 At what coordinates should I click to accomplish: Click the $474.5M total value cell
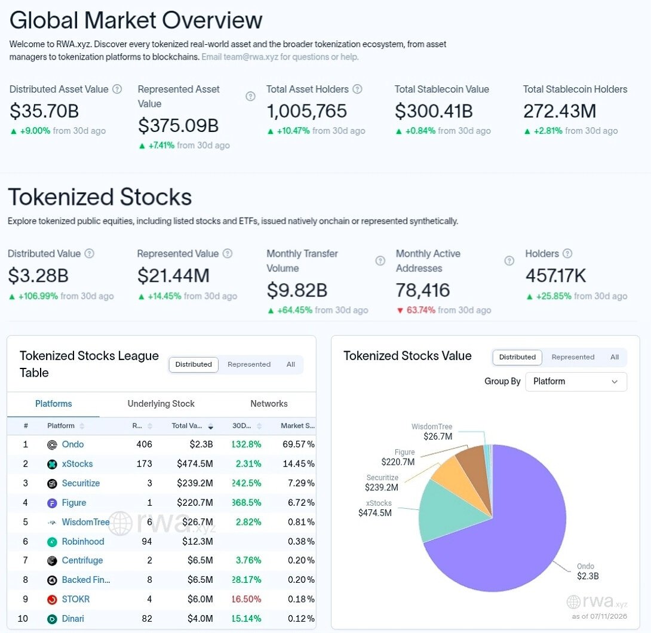tap(195, 464)
